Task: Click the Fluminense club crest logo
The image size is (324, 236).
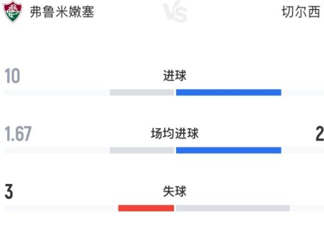Action: point(13,12)
